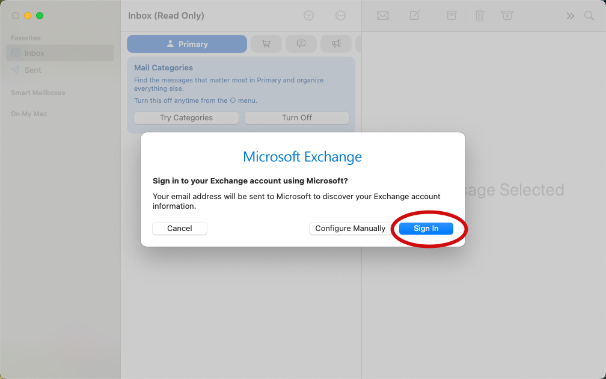The width and height of the screenshot is (606, 379).
Task: Open the search magnifier
Action: pos(589,16)
